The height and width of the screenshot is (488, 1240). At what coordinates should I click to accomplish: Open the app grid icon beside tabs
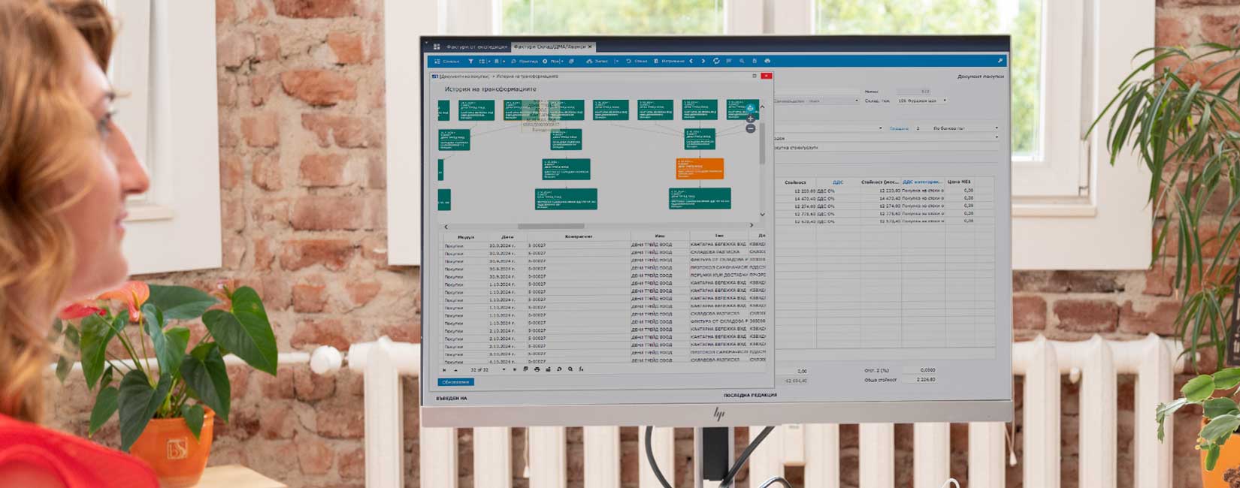[x=437, y=47]
